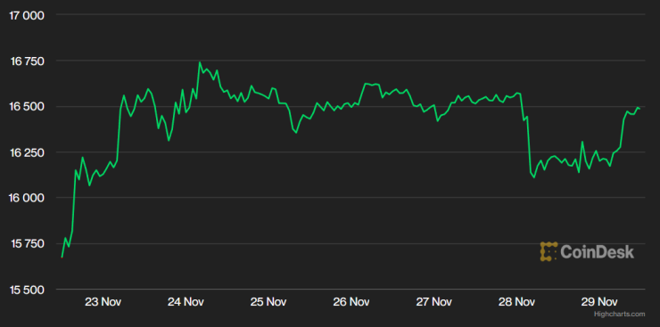The height and width of the screenshot is (327, 660).
Task: Click the 24 Nov date label
Action: [186, 301]
